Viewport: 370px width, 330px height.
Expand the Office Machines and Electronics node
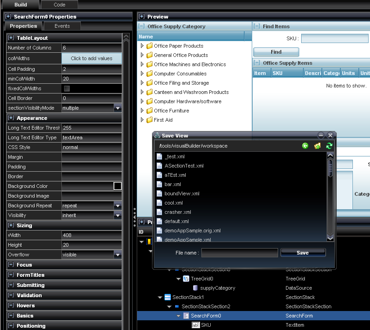[142, 64]
